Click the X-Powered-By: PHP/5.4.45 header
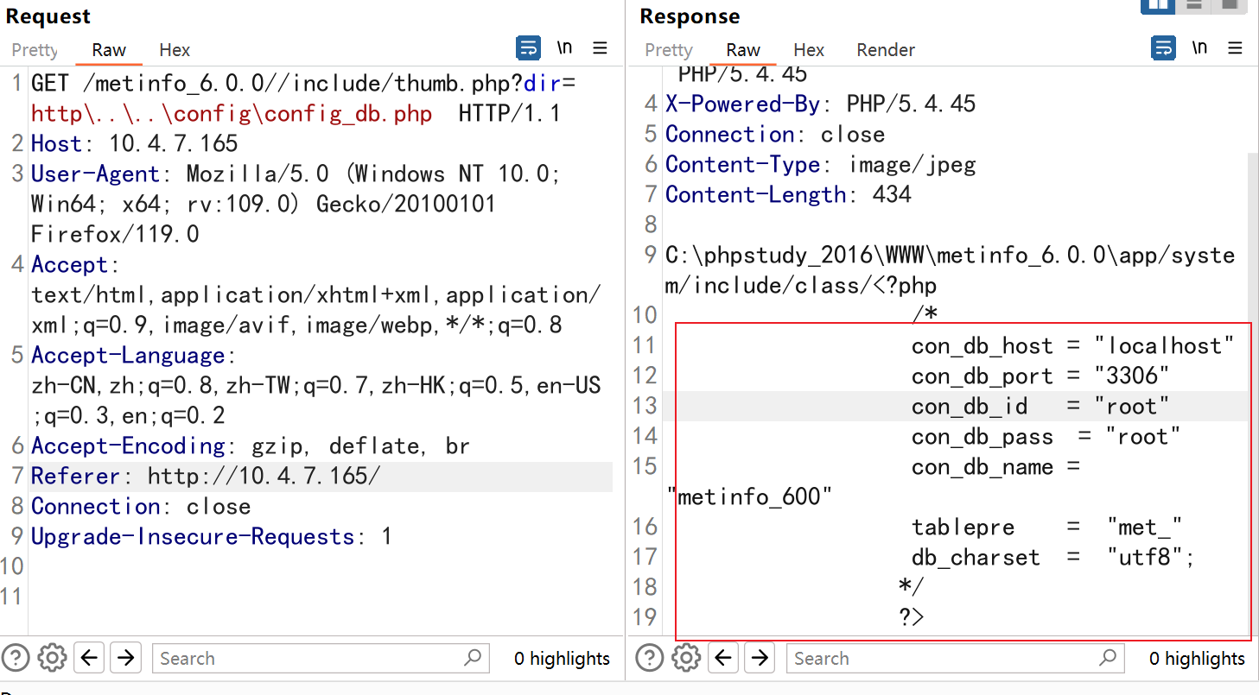1259x695 pixels. pyautogui.click(x=821, y=104)
